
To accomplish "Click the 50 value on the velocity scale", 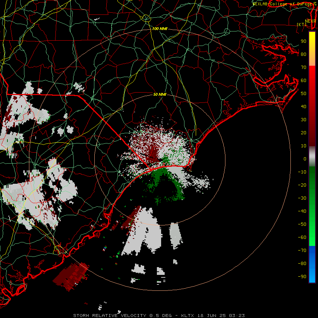I will (x=304, y=94).
